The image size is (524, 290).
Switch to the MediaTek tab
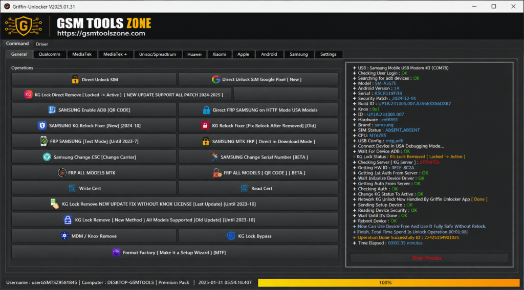coord(82,54)
